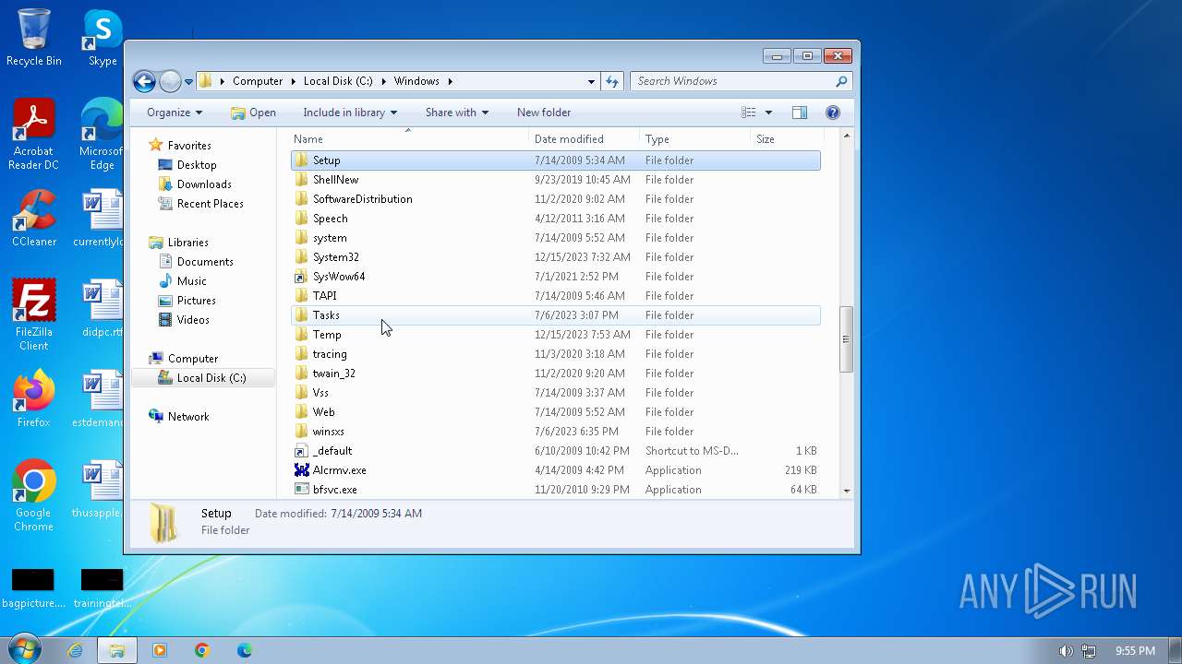Click the file list scroll down arrow
Viewport: 1182px width, 664px height.
846,491
